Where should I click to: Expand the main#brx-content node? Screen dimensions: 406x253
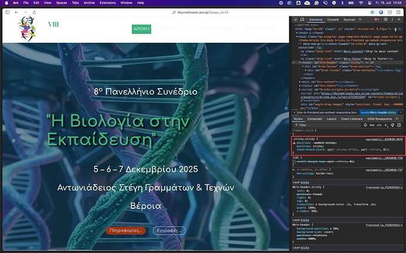tap(300, 82)
